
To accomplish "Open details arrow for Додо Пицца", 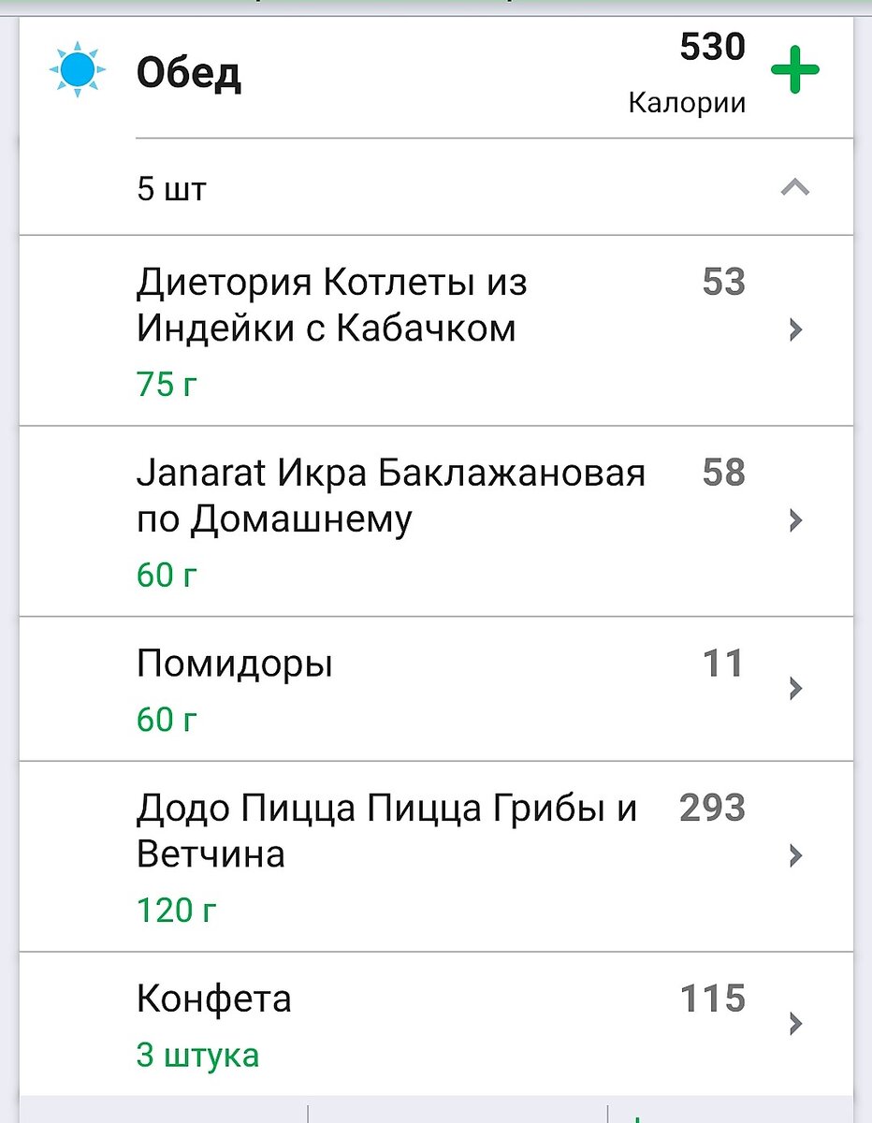I will (795, 855).
